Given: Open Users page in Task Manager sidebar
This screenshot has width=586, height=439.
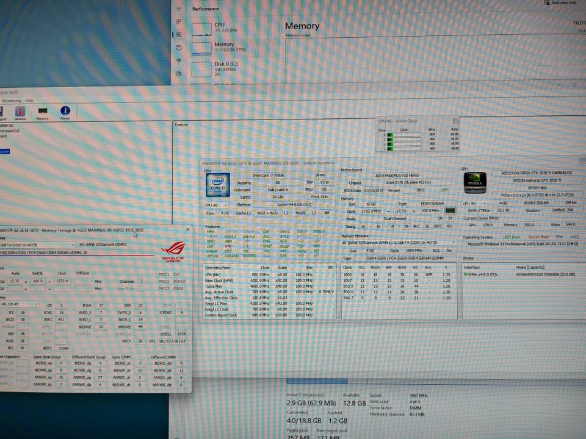Looking at the screenshot, I should click(179, 74).
